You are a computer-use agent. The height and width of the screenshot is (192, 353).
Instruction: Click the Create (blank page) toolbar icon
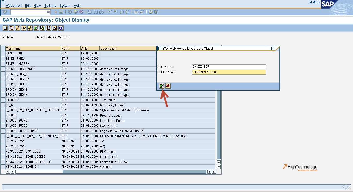pos(5,28)
